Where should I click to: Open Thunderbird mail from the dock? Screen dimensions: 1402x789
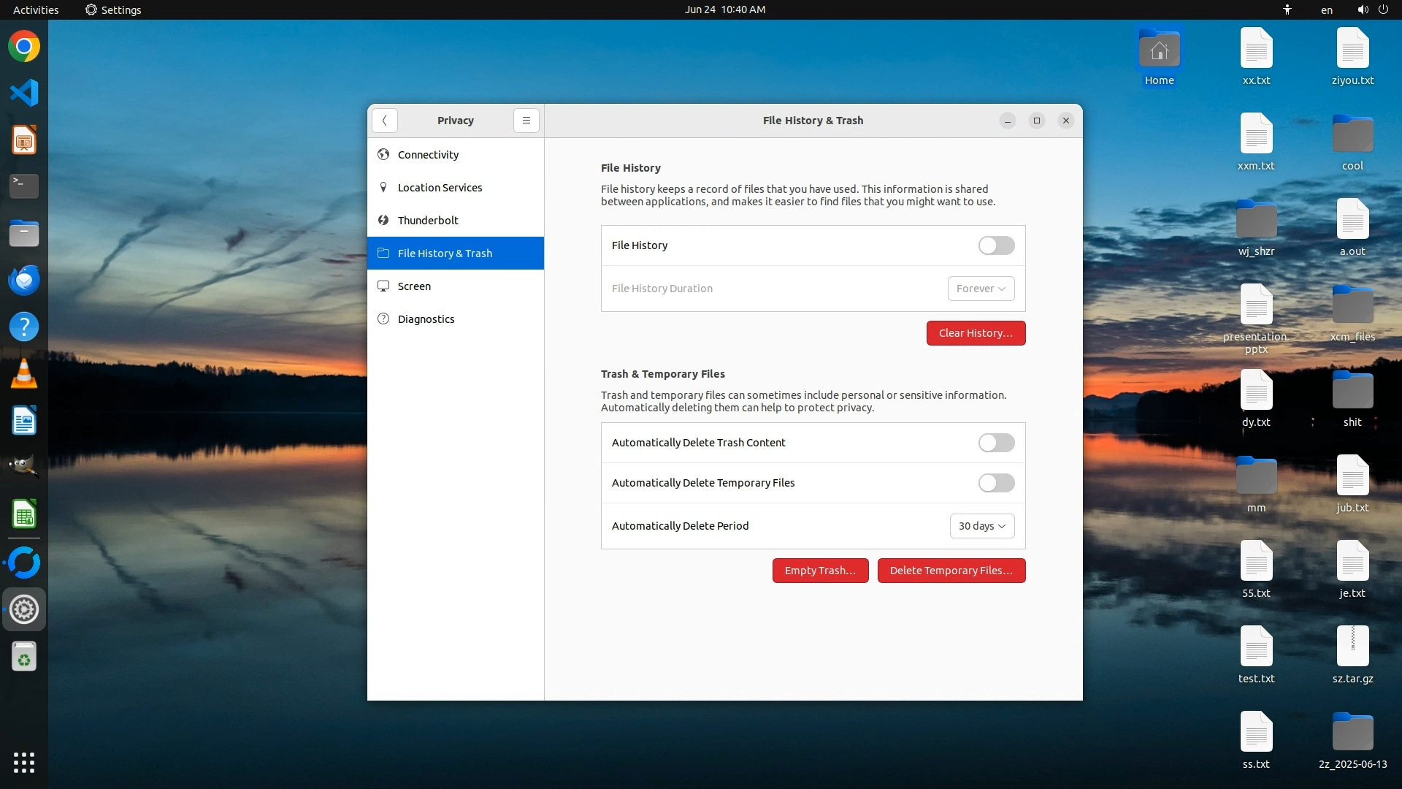[24, 281]
